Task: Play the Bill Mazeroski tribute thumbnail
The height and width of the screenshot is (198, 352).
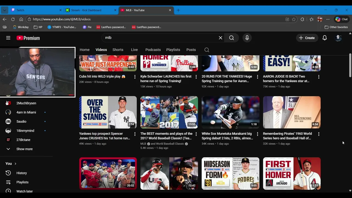Action: click(x=292, y=112)
